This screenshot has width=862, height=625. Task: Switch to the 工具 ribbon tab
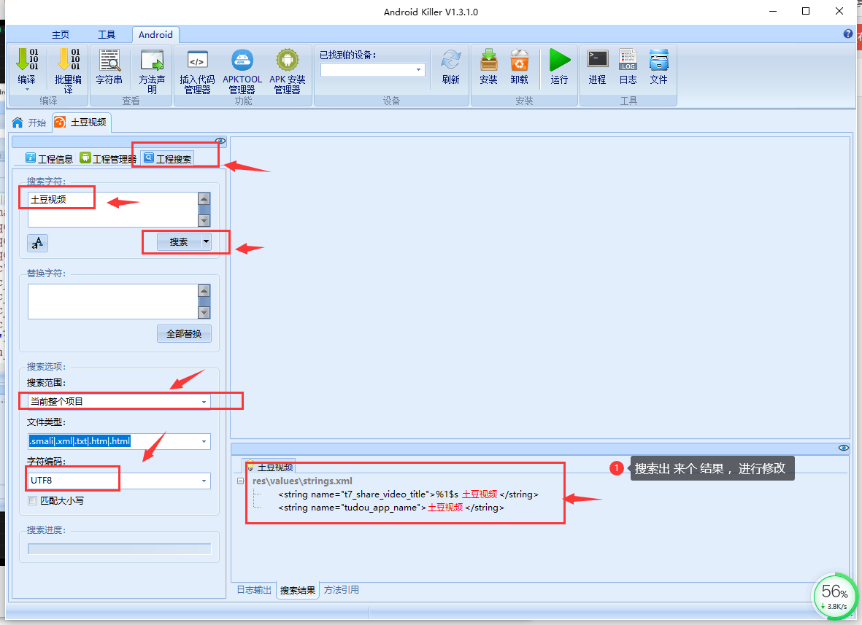[x=106, y=34]
